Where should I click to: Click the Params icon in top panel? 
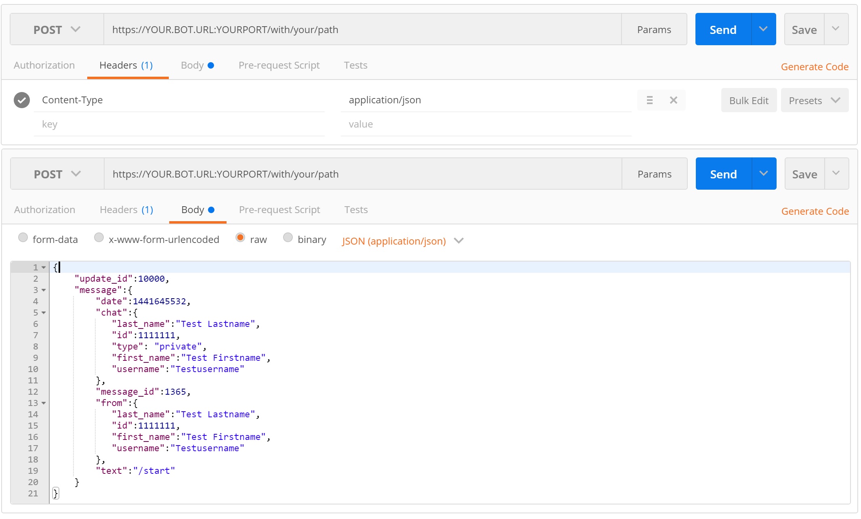coord(654,29)
